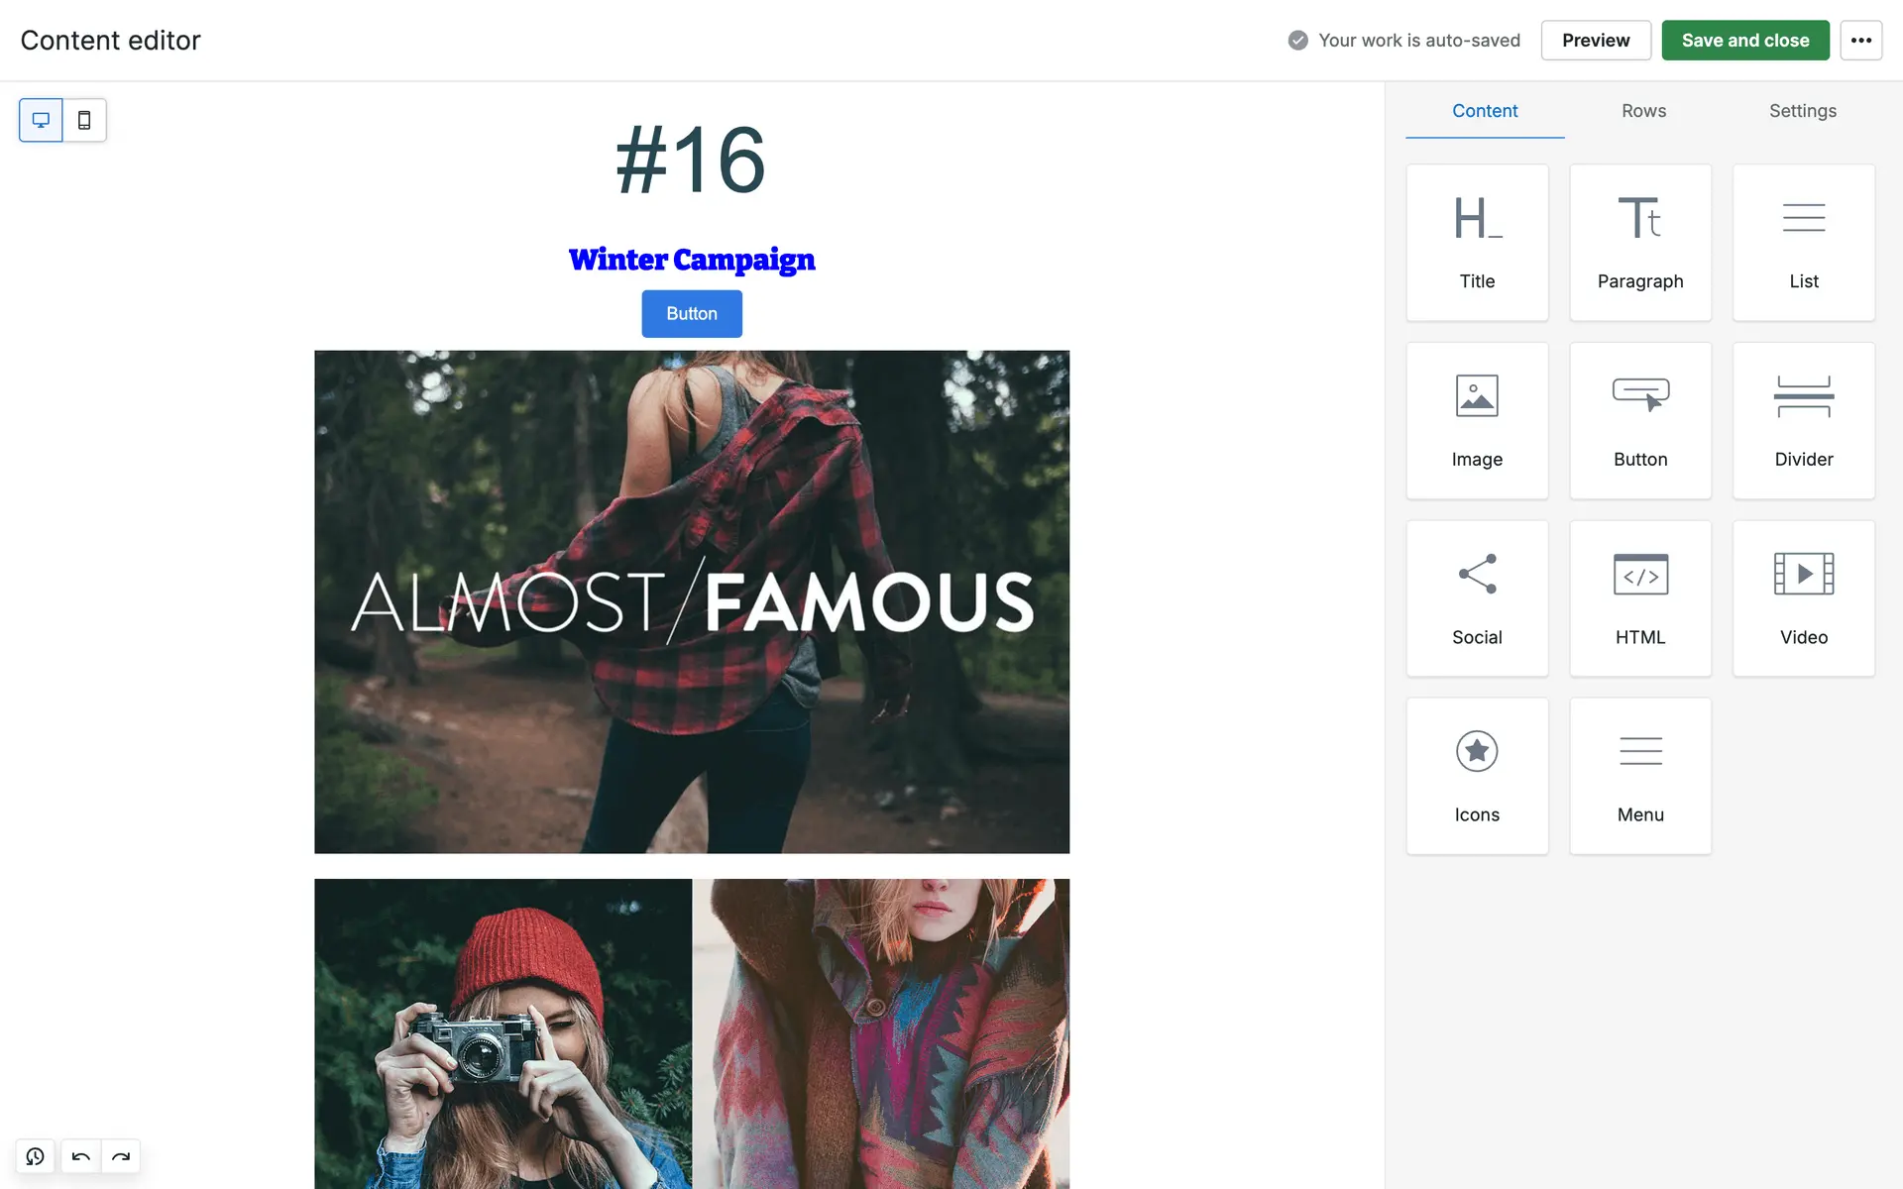
Task: Choose the List content block
Action: pos(1803,243)
